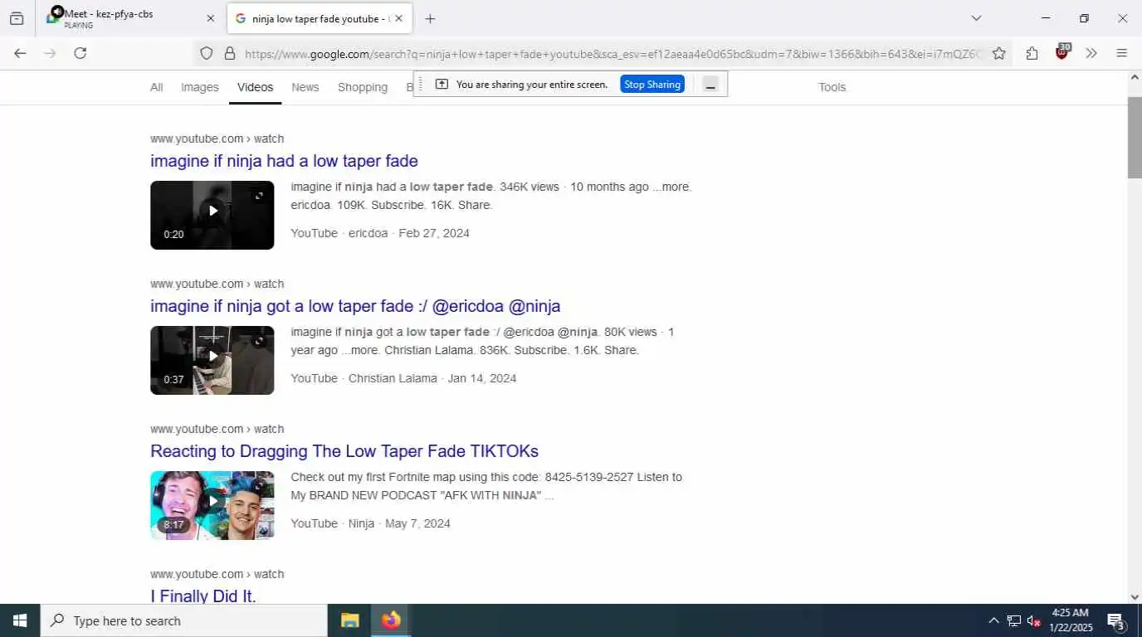Bookmark this page with the star
This screenshot has width=1142, height=637.
point(999,53)
